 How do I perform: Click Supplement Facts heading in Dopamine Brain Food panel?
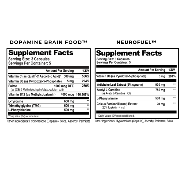(x=41, y=53)
